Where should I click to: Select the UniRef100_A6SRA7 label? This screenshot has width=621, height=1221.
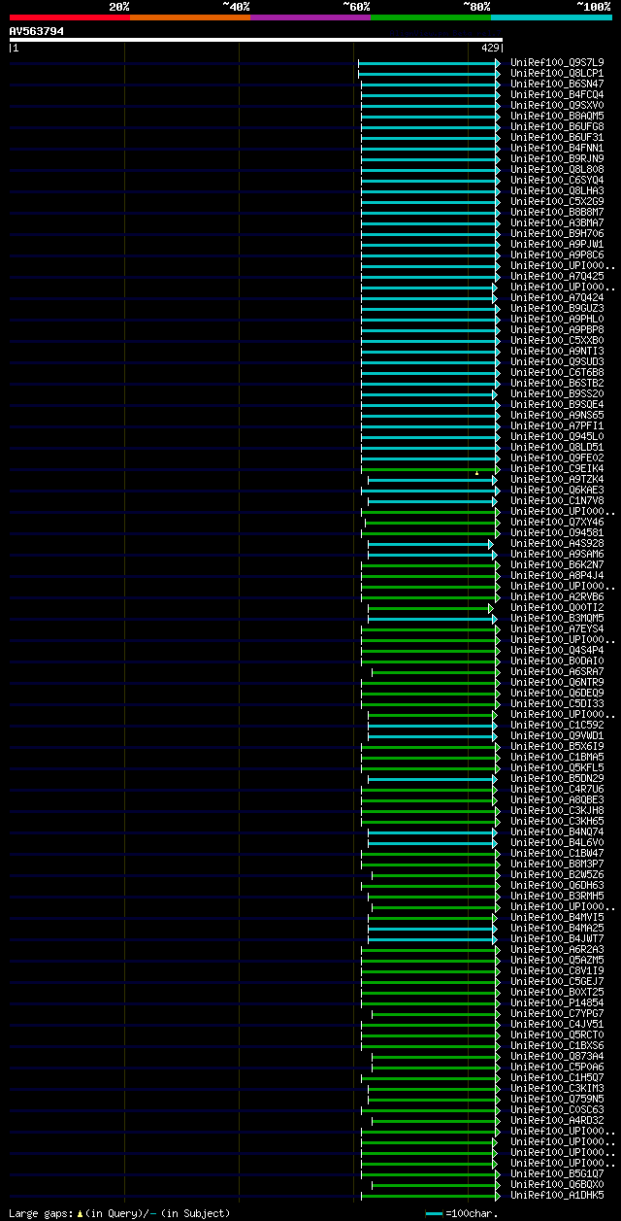point(557,671)
